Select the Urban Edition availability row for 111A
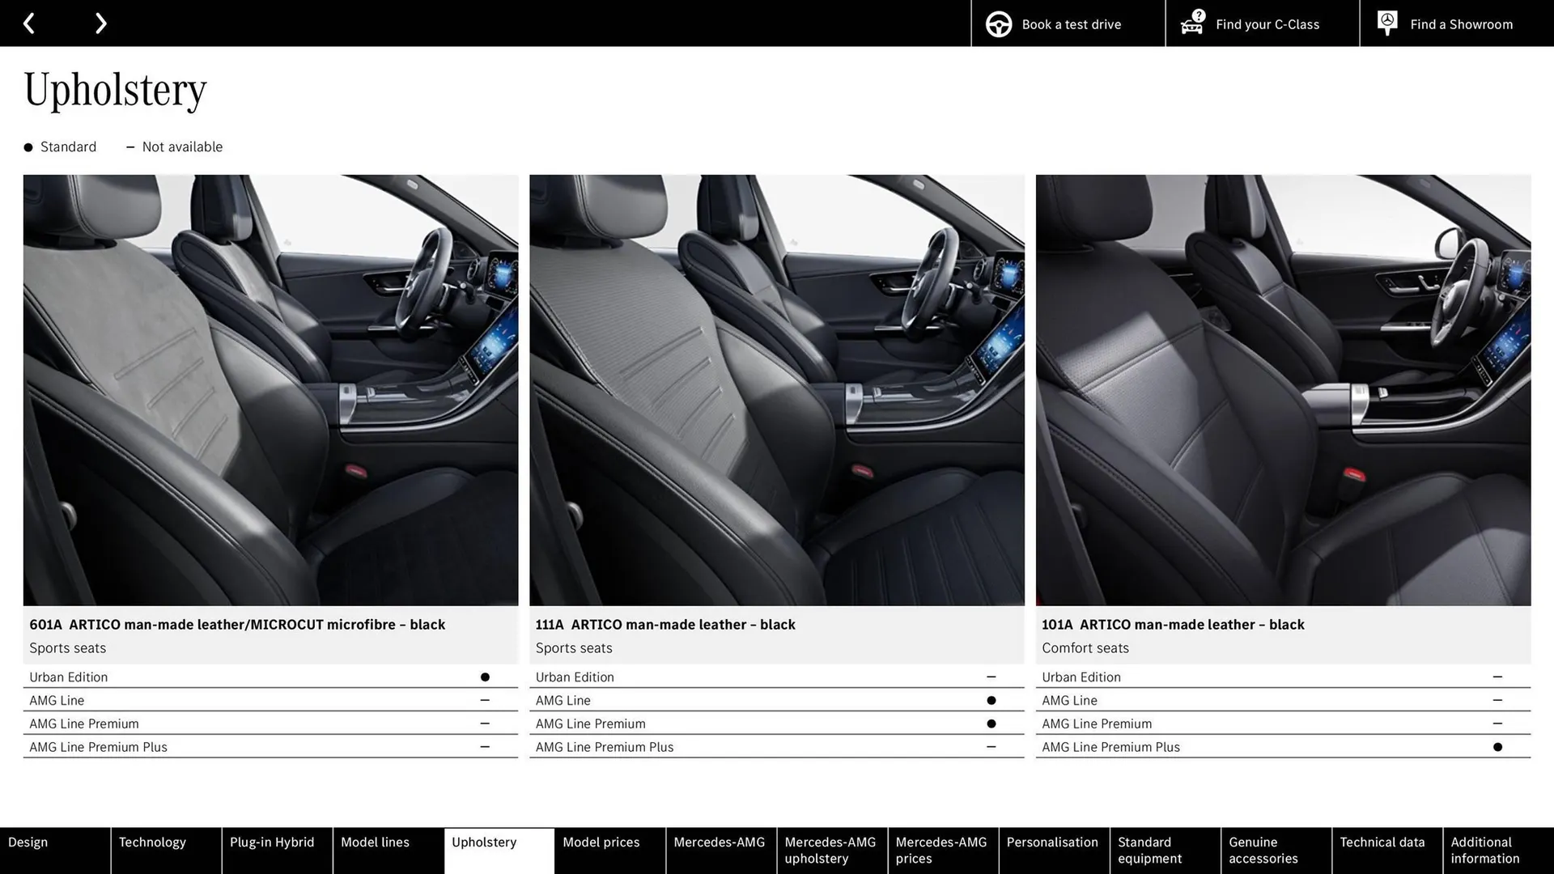The height and width of the screenshot is (874, 1554). click(x=775, y=677)
